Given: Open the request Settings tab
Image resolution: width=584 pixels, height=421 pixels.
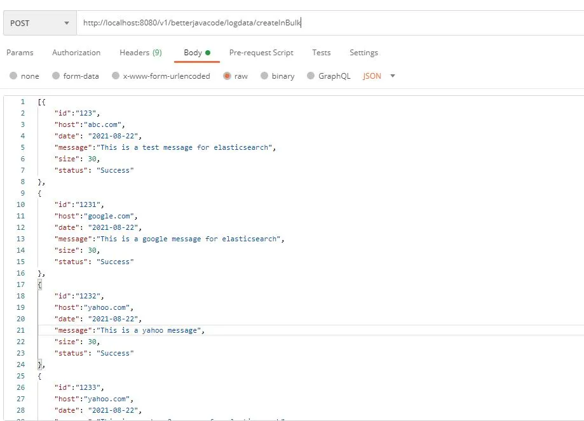Looking at the screenshot, I should coord(363,53).
